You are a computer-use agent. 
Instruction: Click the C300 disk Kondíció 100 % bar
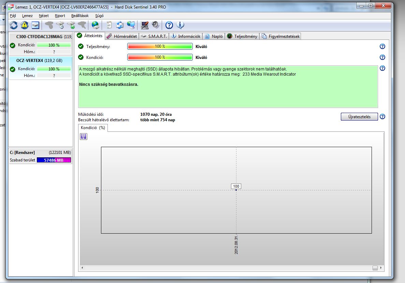[x=54, y=45]
